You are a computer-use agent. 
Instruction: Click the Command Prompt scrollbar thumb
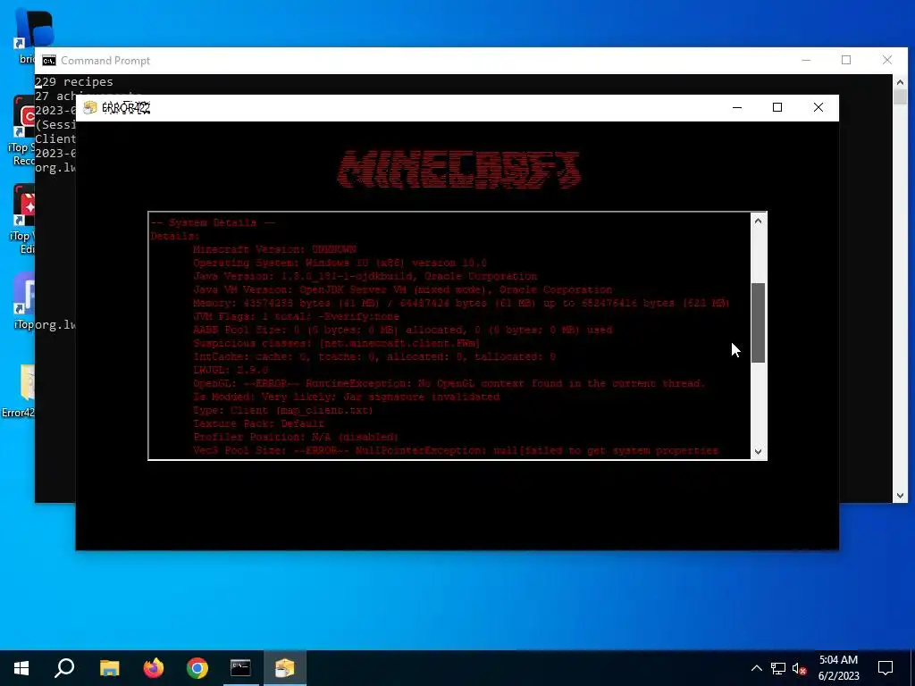click(x=900, y=96)
